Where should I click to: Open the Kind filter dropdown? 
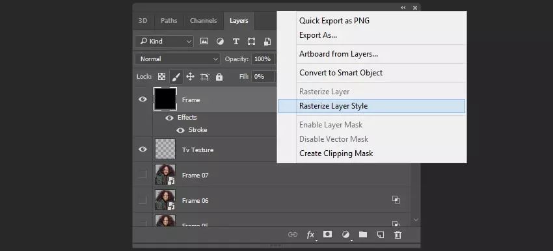pos(164,41)
